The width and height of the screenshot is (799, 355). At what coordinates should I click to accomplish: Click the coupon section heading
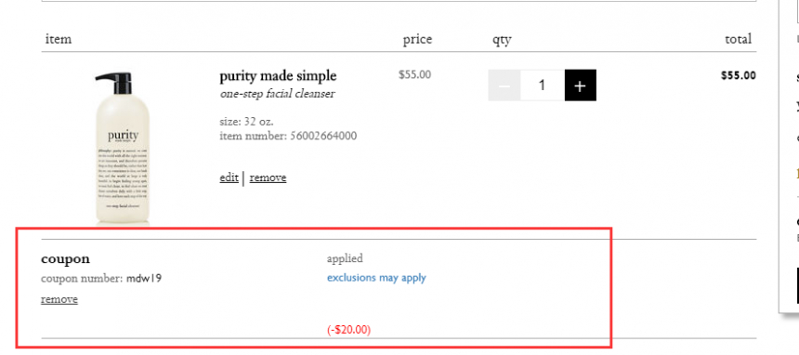(65, 259)
